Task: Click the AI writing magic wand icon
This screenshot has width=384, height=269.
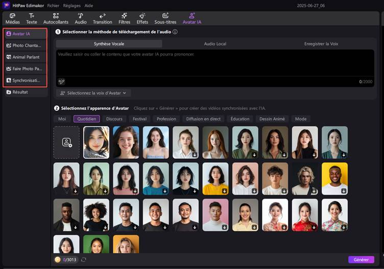Action: [x=61, y=81]
